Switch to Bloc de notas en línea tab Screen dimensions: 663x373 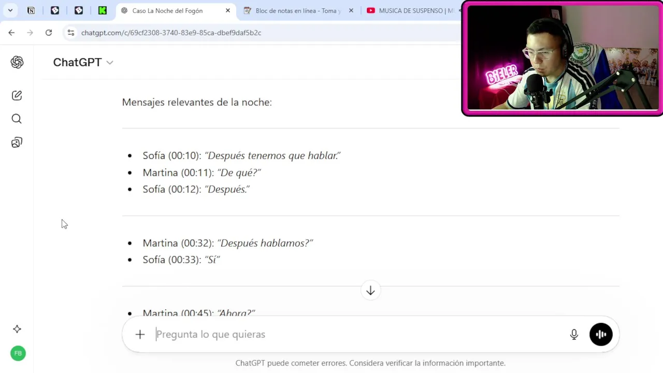pyautogui.click(x=298, y=11)
